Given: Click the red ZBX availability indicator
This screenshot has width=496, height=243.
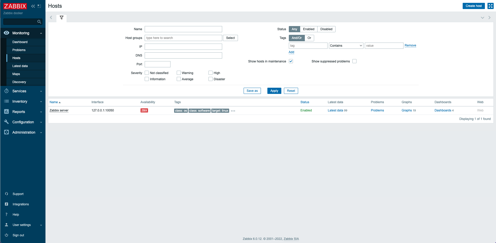Looking at the screenshot, I should 144,110.
